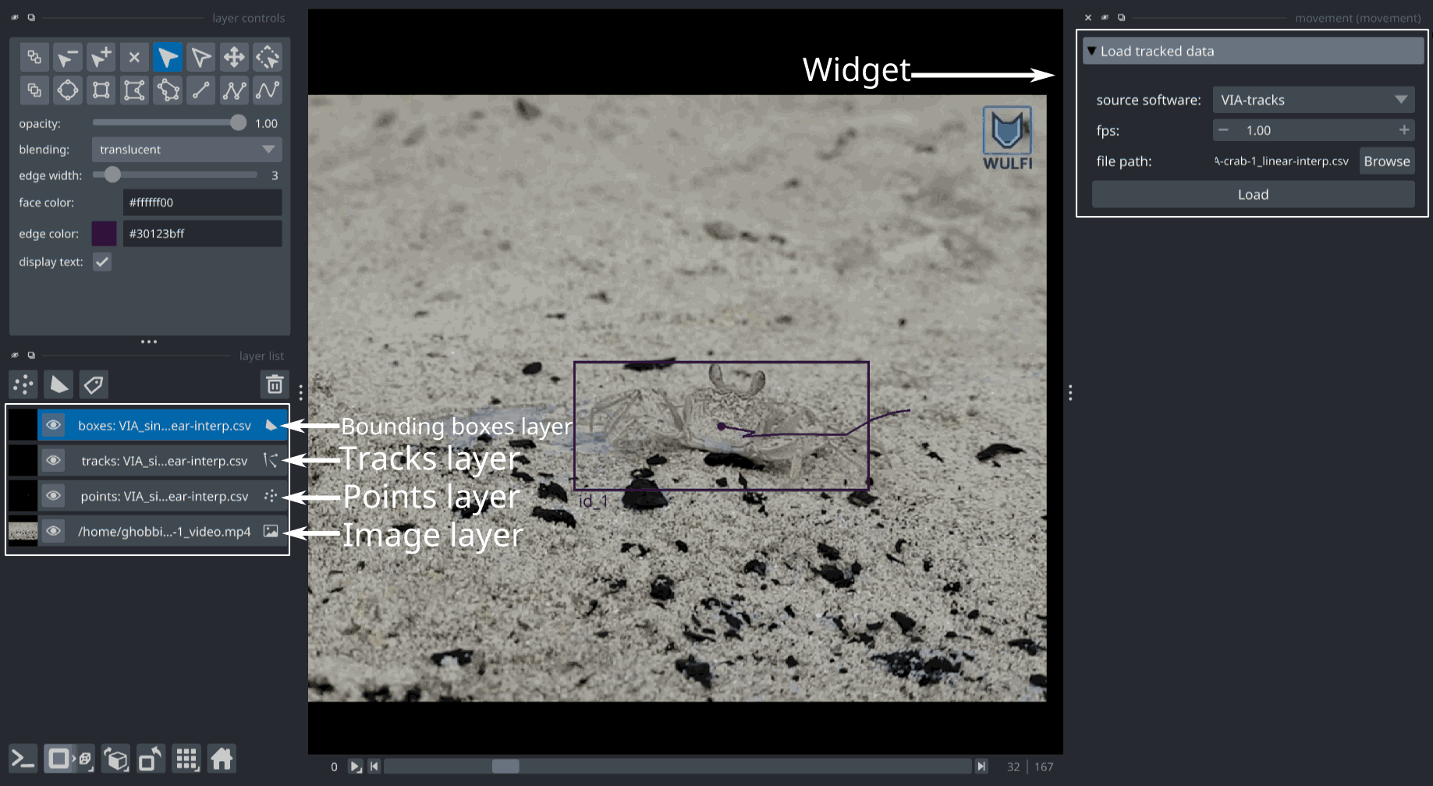Create a new Points layer
Image resolution: width=1433 pixels, height=786 pixels.
pos(23,384)
